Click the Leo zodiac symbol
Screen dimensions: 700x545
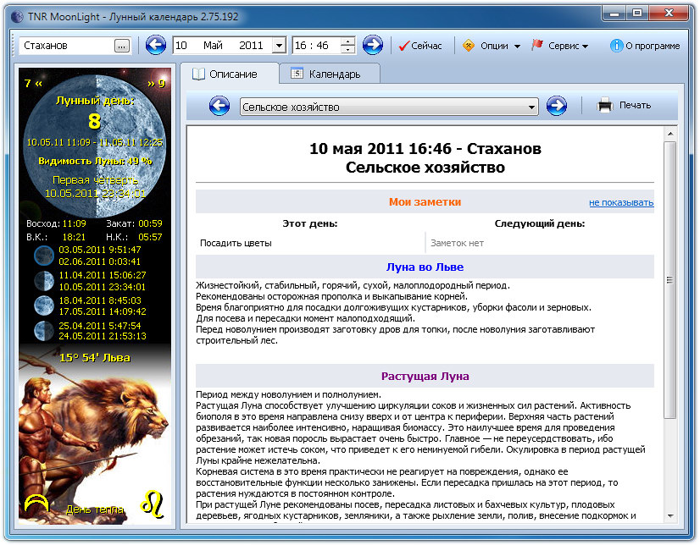point(153,504)
